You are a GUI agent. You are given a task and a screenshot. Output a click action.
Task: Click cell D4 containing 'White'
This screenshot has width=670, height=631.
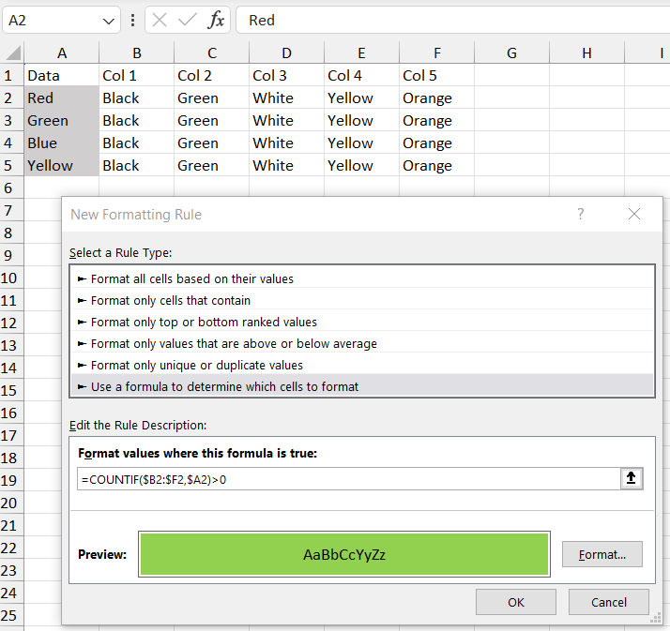coord(287,143)
